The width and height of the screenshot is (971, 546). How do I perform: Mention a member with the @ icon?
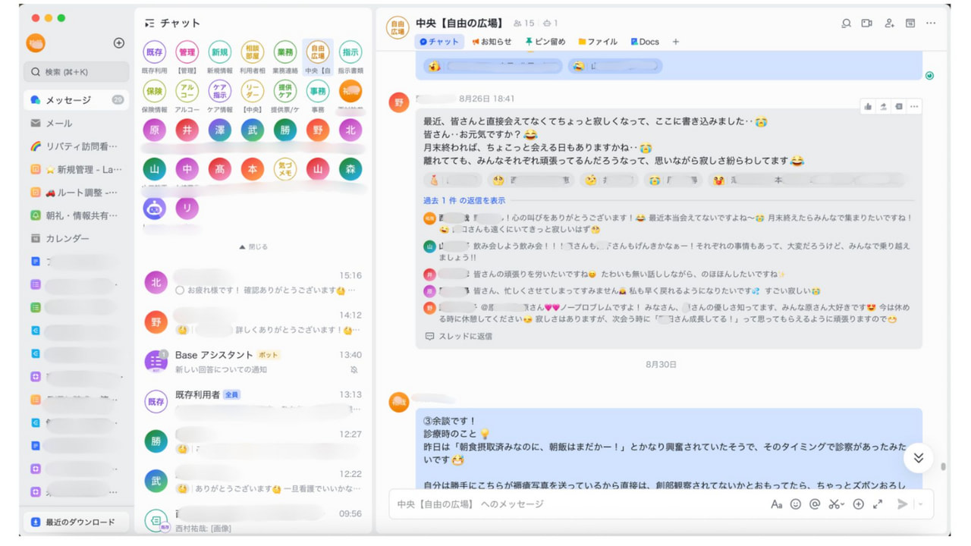tap(814, 504)
